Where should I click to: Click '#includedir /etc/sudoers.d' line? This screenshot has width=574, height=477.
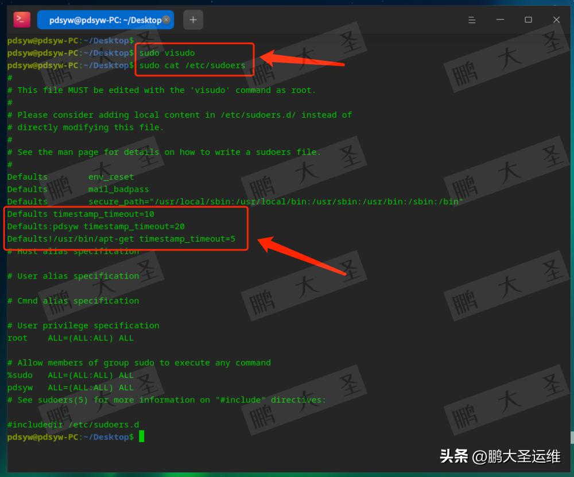pos(73,425)
